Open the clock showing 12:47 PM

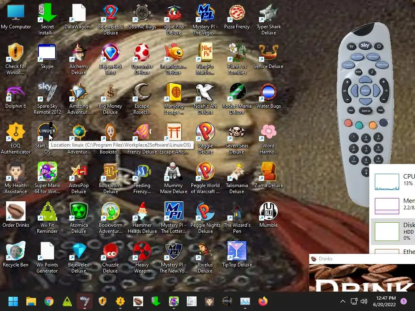[x=384, y=301]
